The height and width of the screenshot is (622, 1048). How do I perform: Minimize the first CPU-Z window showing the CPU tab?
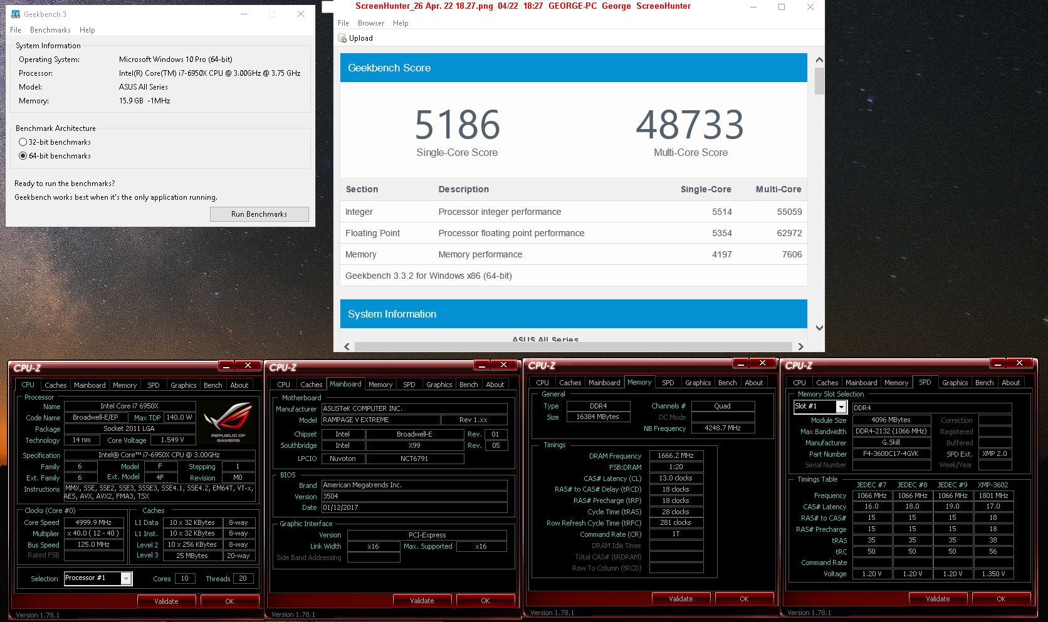(226, 365)
